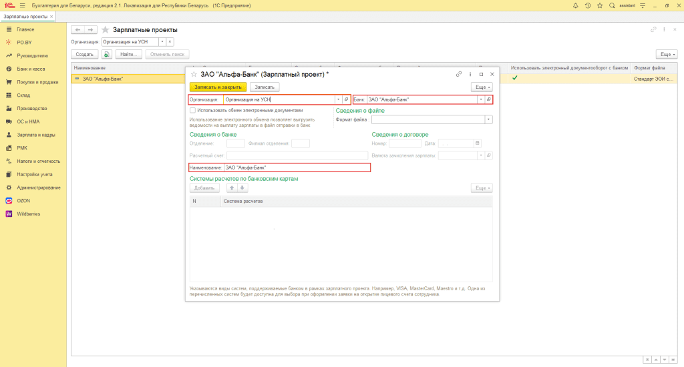The image size is (684, 367).
Task: Click the copy-create icon next to Создать
Action: click(x=107, y=55)
